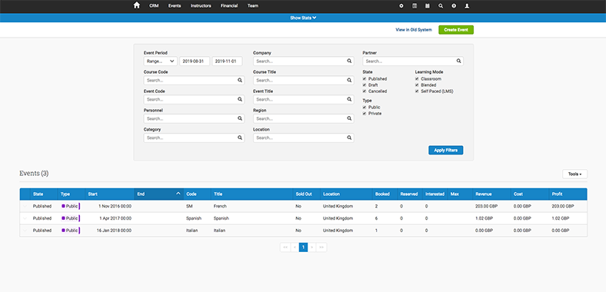
Task: Click the purple Public tag in Spanish row
Action: (70, 218)
